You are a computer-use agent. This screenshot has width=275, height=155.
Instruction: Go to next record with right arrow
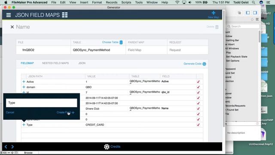[12, 146]
